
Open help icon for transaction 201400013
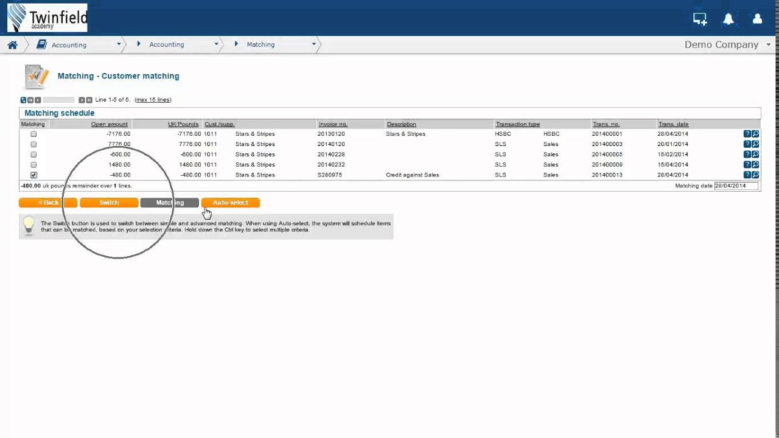[x=747, y=175]
